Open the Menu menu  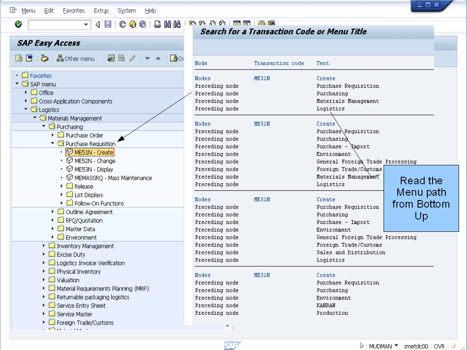[x=28, y=11]
